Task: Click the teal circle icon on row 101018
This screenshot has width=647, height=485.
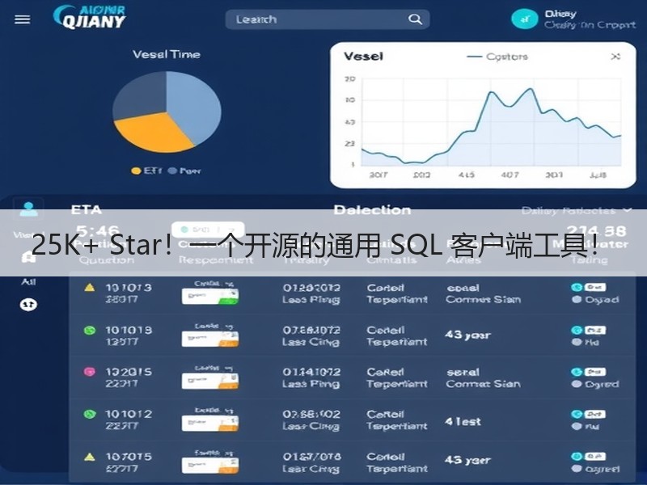Action: pos(577,330)
